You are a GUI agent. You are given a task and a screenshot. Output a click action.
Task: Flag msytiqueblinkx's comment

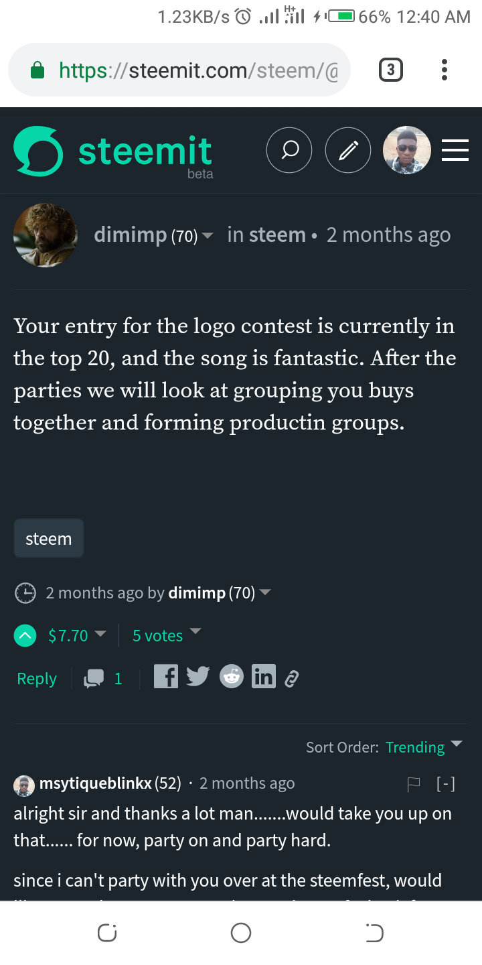tap(413, 784)
